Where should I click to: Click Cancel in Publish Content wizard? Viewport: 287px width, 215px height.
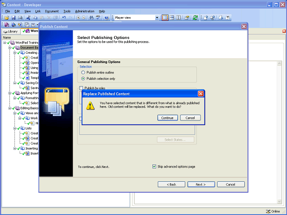point(230,185)
